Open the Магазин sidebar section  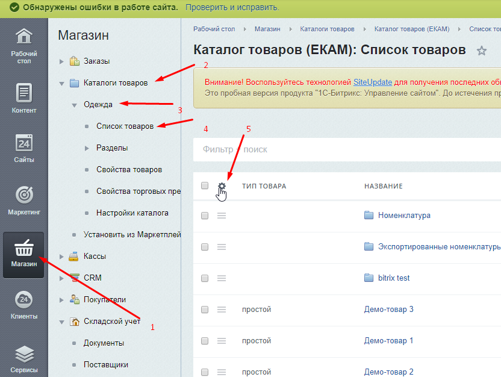point(23,255)
